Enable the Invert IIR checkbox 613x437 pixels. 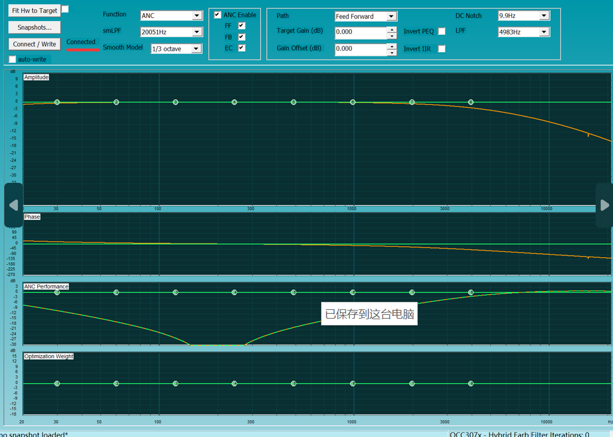pyautogui.click(x=442, y=49)
